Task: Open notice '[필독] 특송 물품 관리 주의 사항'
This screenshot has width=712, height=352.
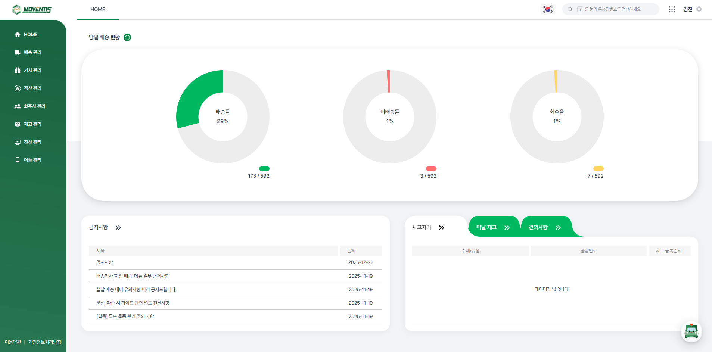Action: [x=236, y=316]
